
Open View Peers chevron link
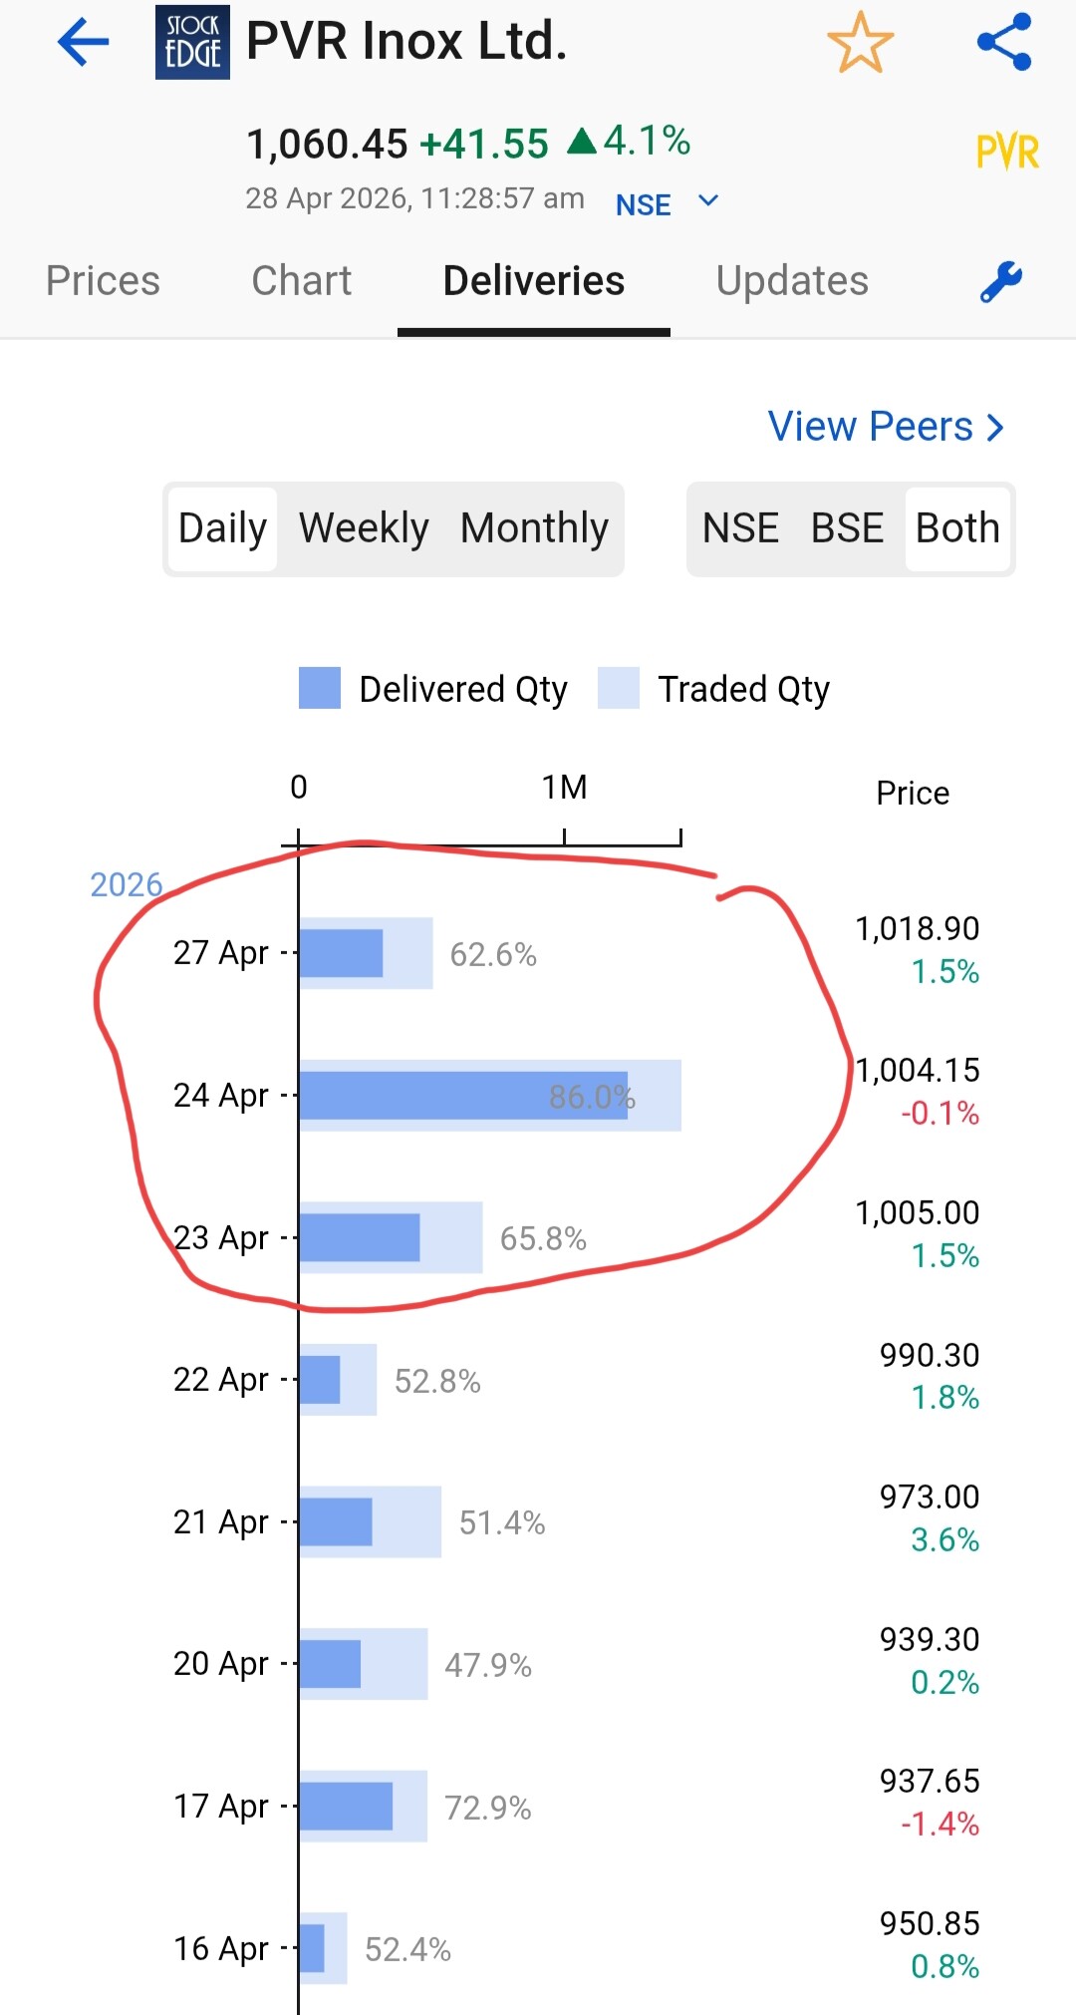click(886, 427)
